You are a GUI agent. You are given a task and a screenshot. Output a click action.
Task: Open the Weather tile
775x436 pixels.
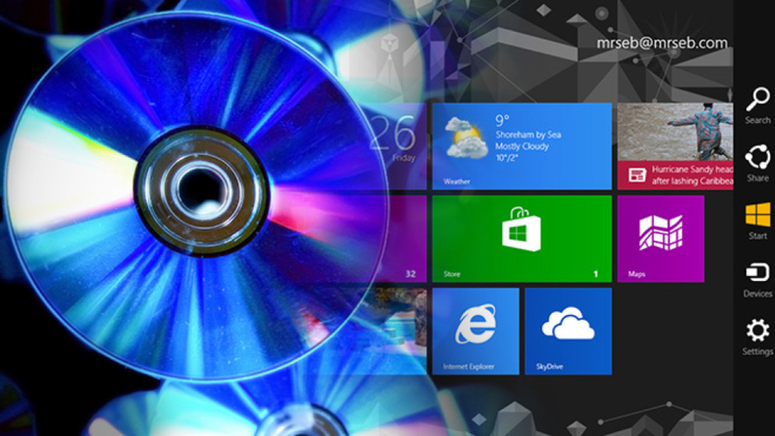pos(522,146)
